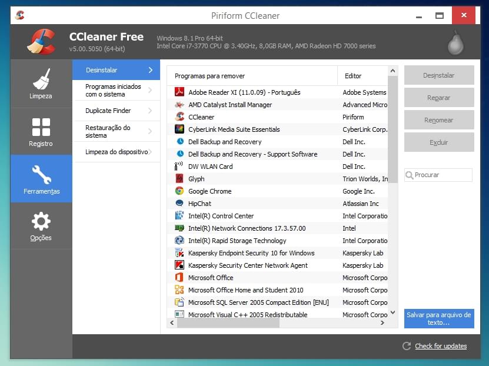Click the Intel Control Center icon

[179, 215]
